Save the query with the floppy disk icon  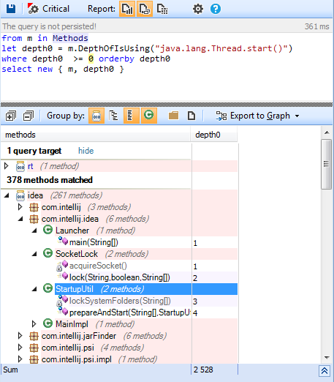[x=11, y=9]
